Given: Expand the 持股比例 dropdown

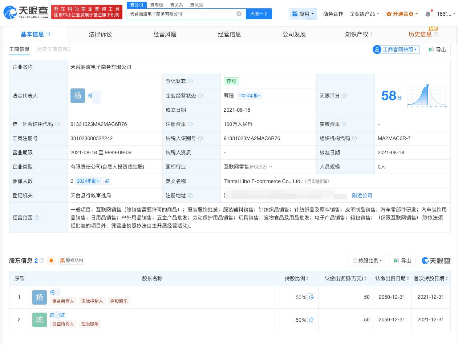Looking at the screenshot, I should (367, 261).
